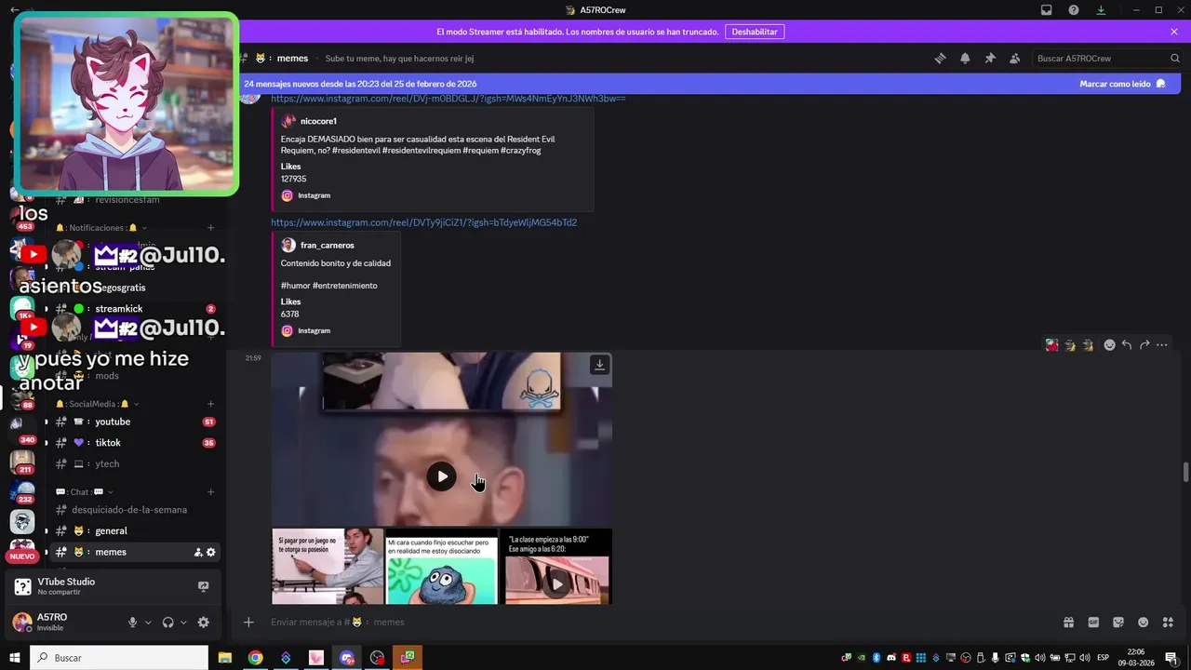
Task: Open the streamkick channel
Action: 135,309
